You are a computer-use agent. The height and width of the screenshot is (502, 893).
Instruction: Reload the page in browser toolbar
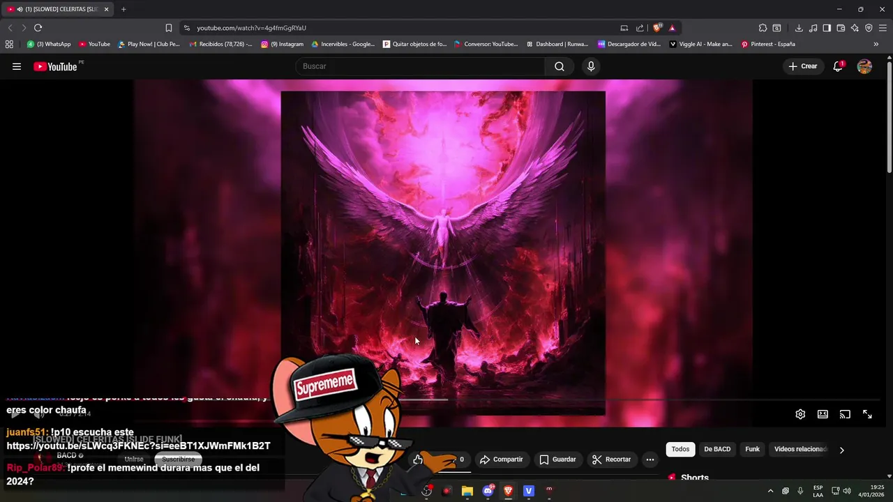[38, 28]
